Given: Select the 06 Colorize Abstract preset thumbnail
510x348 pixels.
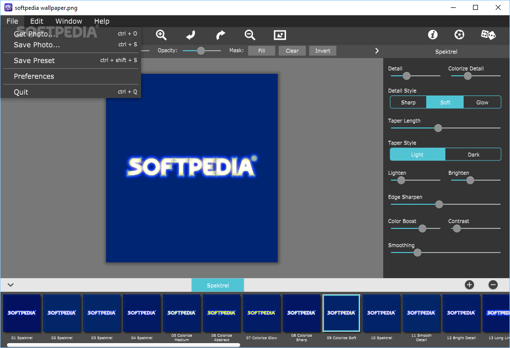Looking at the screenshot, I should click(x=221, y=313).
